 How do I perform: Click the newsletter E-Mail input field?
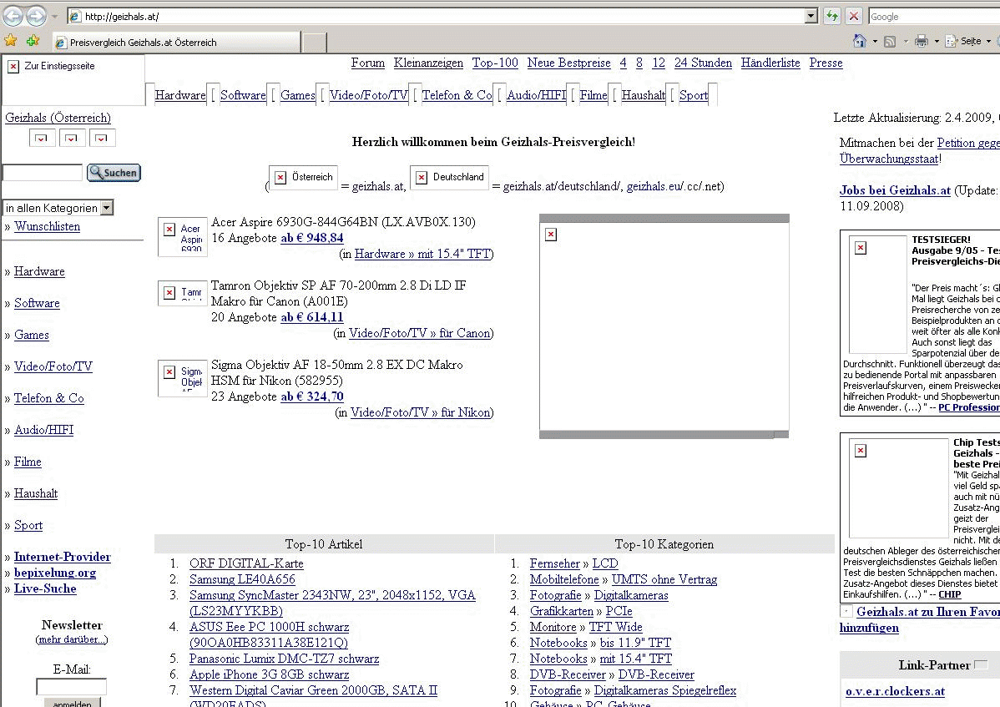coord(72,687)
